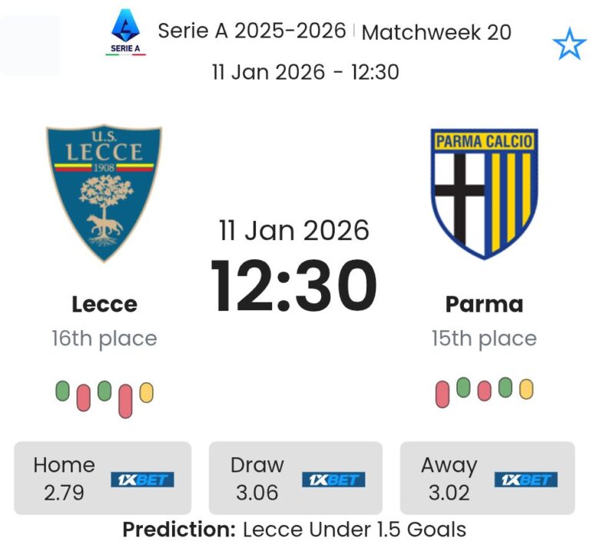590x551 pixels.
Task: Select the Home 2.79 odds
Action: (65, 478)
